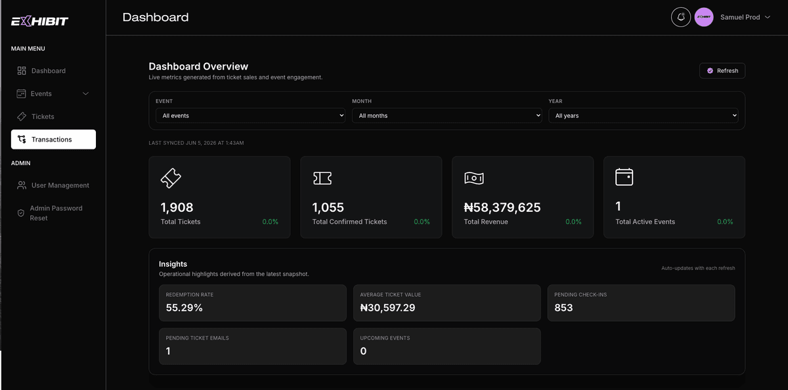788x390 pixels.
Task: Click the ticket icon on Total Tickets card
Action: tap(171, 178)
